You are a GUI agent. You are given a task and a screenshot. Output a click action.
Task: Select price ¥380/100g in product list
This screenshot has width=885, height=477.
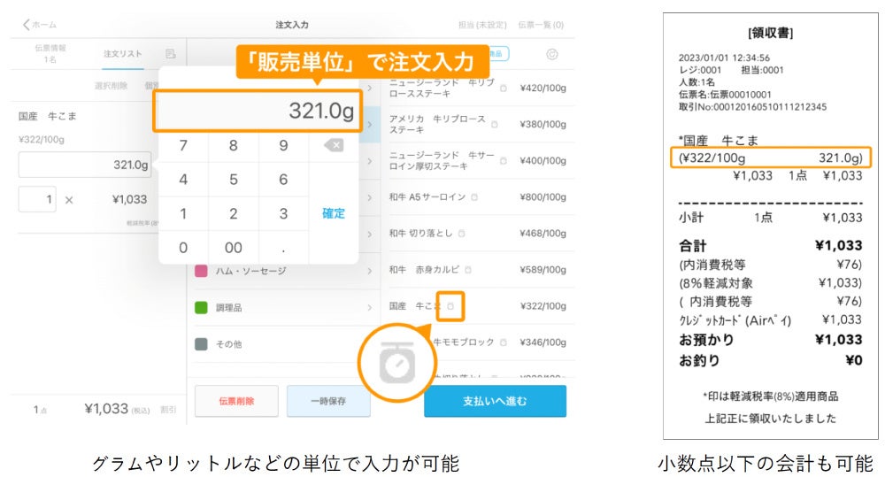[x=543, y=124]
